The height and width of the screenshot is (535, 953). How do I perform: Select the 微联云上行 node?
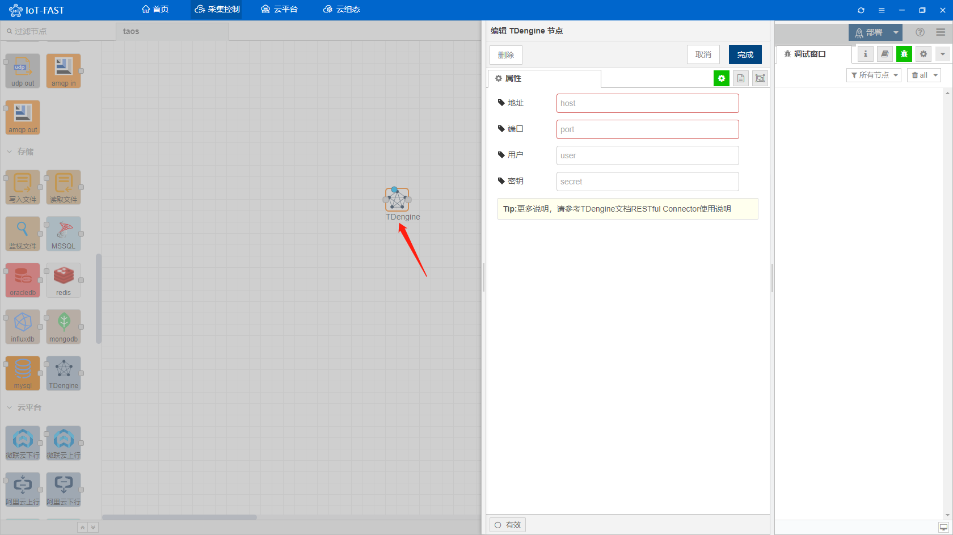pyautogui.click(x=64, y=443)
